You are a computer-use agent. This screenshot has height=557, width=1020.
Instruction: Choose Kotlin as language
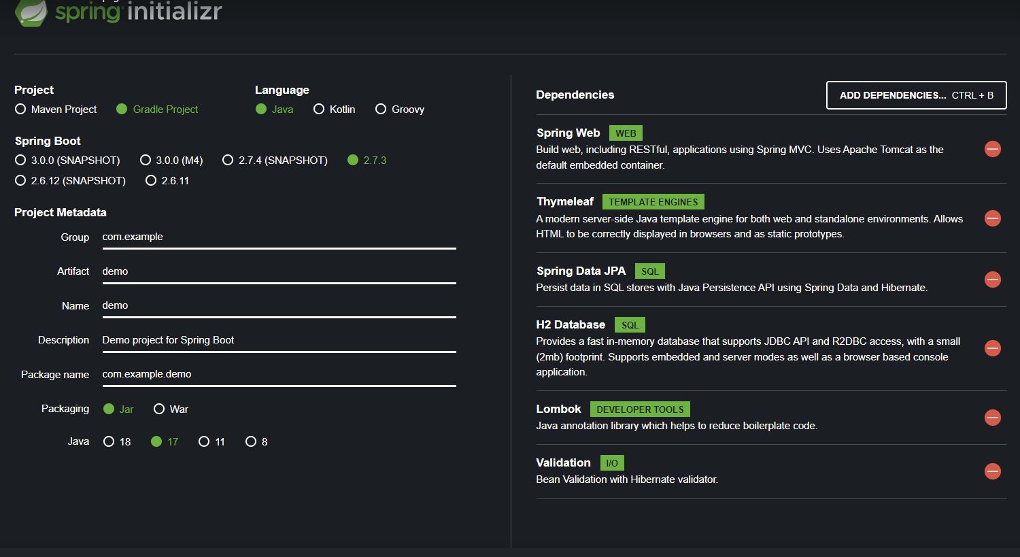coord(335,109)
